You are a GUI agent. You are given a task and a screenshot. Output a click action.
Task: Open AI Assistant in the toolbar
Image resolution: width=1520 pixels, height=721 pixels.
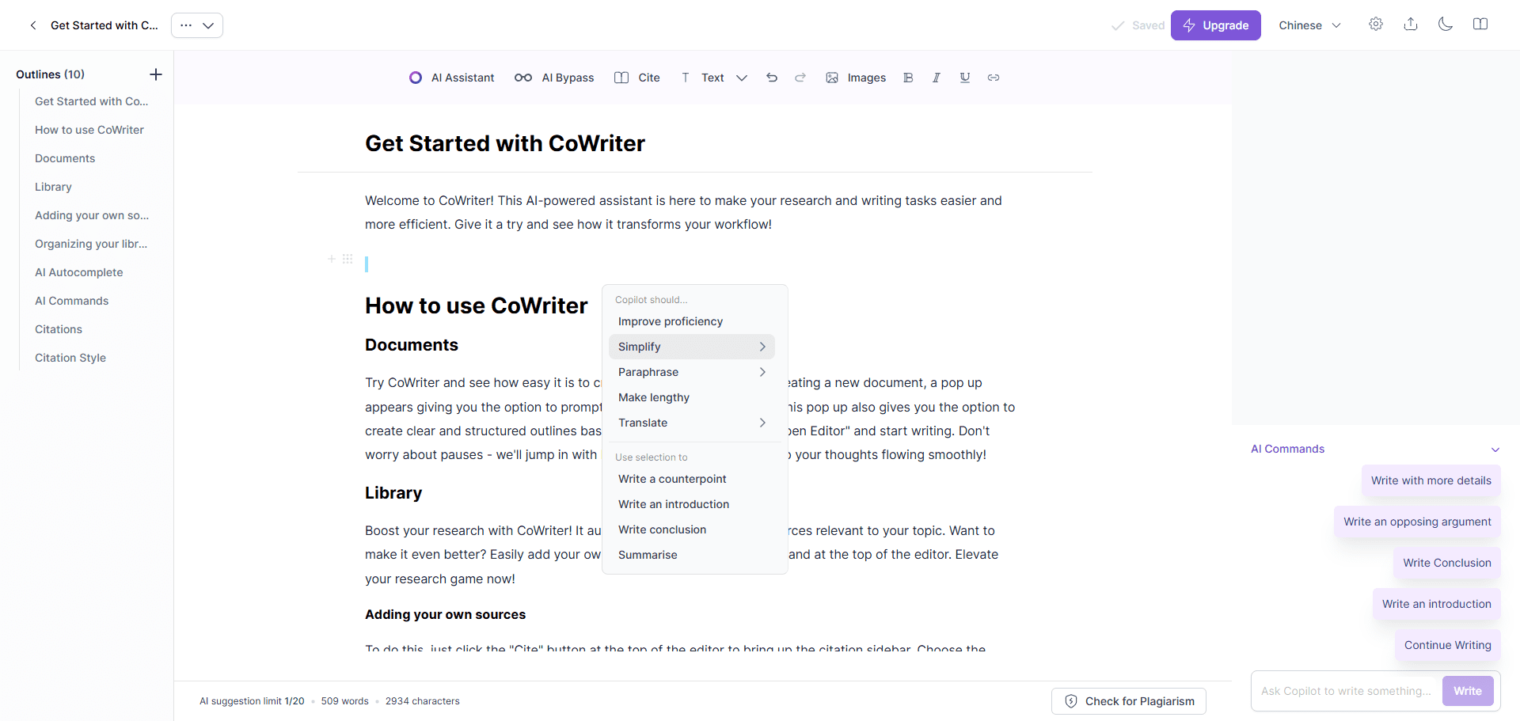pos(452,78)
